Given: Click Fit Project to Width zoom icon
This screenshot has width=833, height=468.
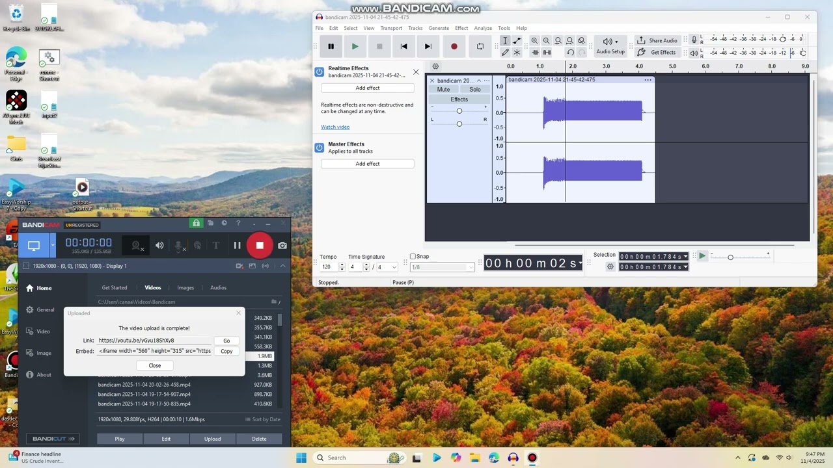Looking at the screenshot, I should click(569, 40).
